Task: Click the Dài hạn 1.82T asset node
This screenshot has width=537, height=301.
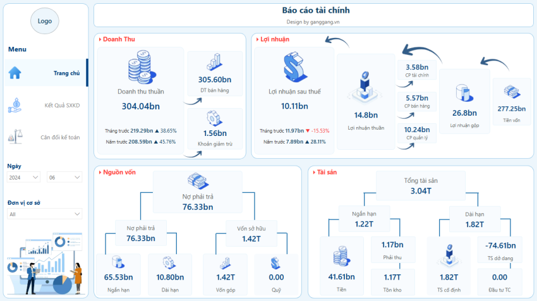Action: (x=474, y=219)
